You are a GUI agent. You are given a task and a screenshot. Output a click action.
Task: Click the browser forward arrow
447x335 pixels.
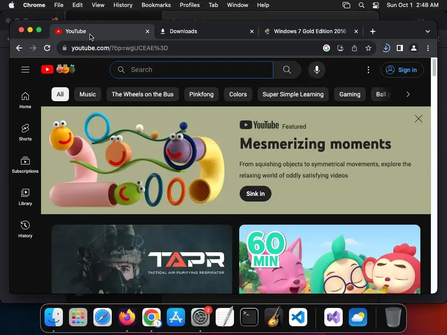point(33,48)
